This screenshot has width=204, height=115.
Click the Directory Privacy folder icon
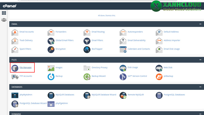tap(87, 68)
